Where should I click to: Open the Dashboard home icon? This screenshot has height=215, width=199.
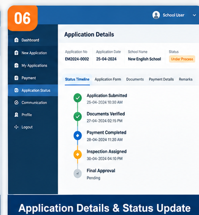coord(17,40)
